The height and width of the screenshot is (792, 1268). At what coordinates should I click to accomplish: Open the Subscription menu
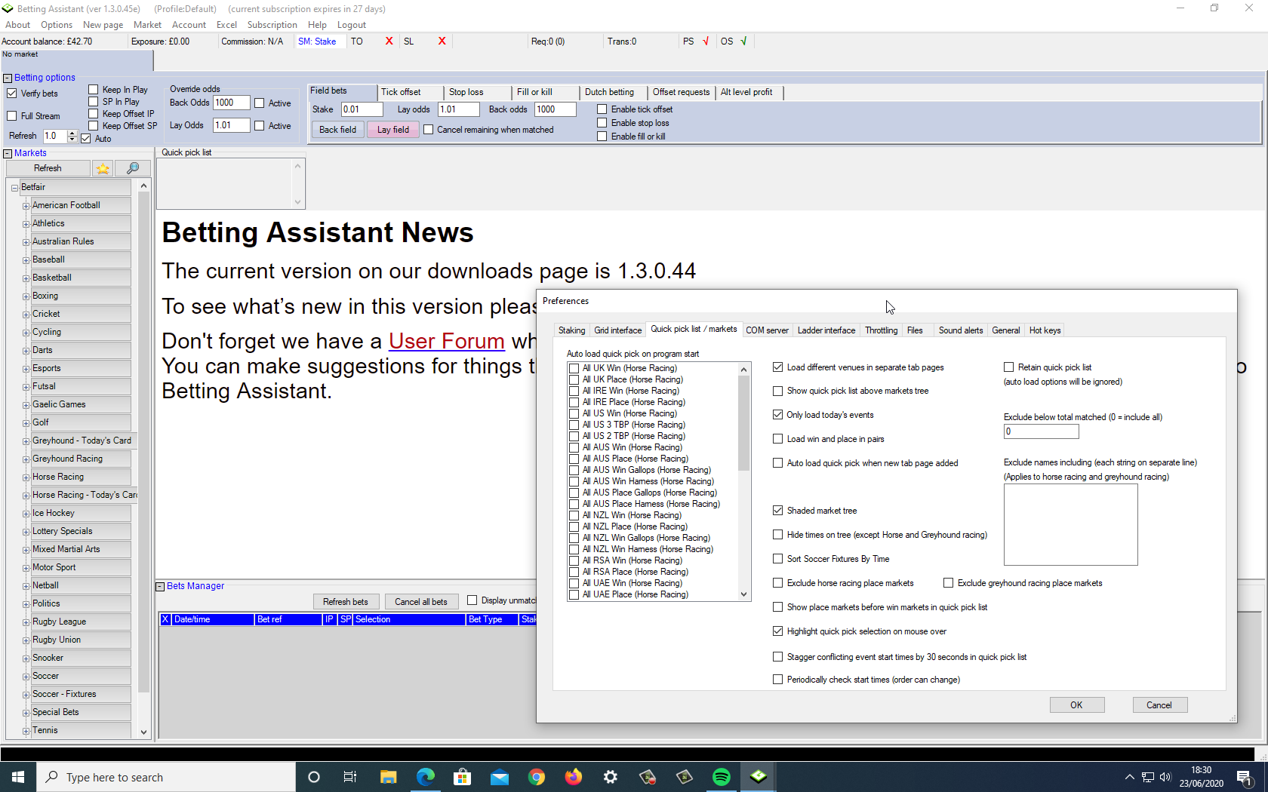click(272, 25)
